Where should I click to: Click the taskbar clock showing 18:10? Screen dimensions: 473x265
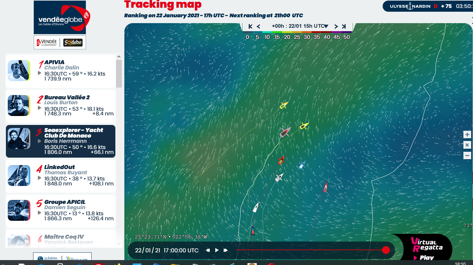point(460,263)
